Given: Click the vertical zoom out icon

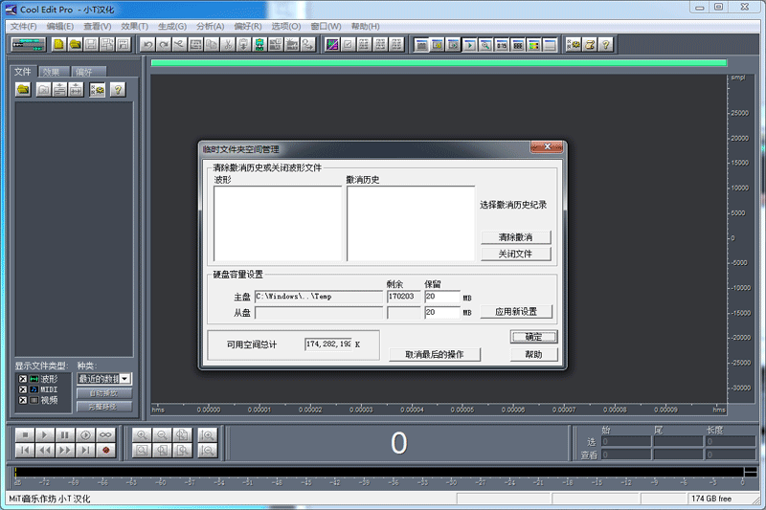Looking at the screenshot, I should click(x=207, y=450).
